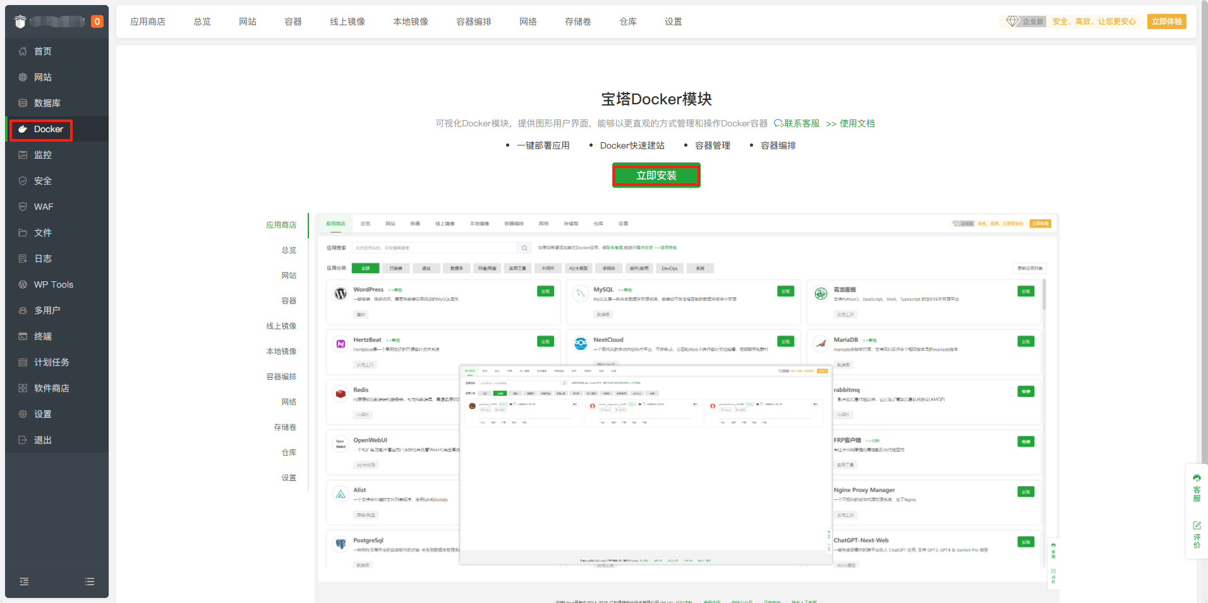Switch to 存储卷 tab in the top bar

[x=578, y=21]
